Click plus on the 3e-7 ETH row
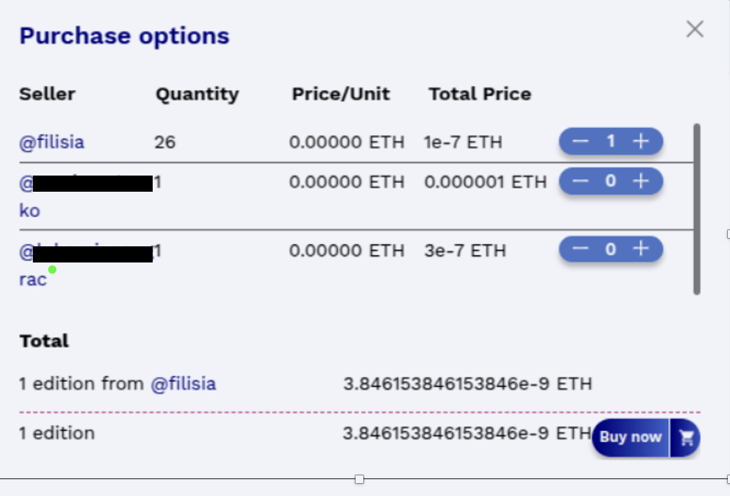730x496 pixels. point(641,249)
